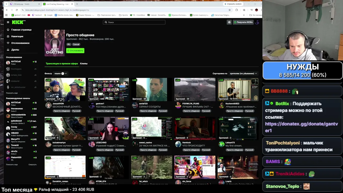Screen dimensions: 343x193
Task: Switch to the Twitch browser tab
Action: [x=25, y=4]
